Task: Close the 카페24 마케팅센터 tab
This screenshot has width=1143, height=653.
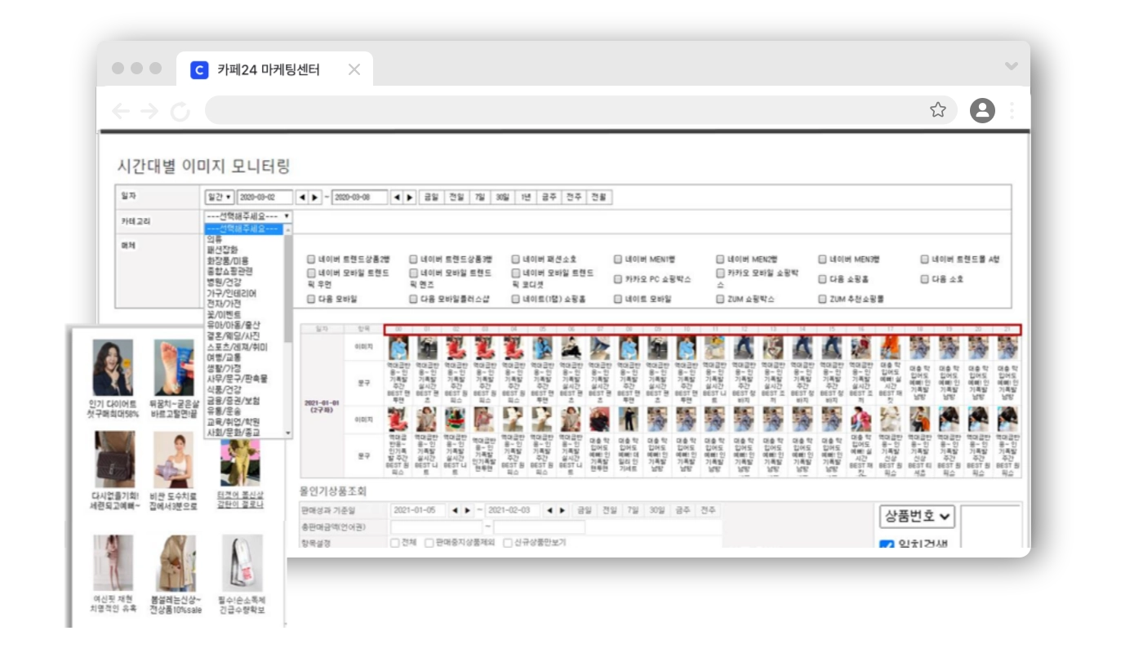Action: [x=354, y=70]
